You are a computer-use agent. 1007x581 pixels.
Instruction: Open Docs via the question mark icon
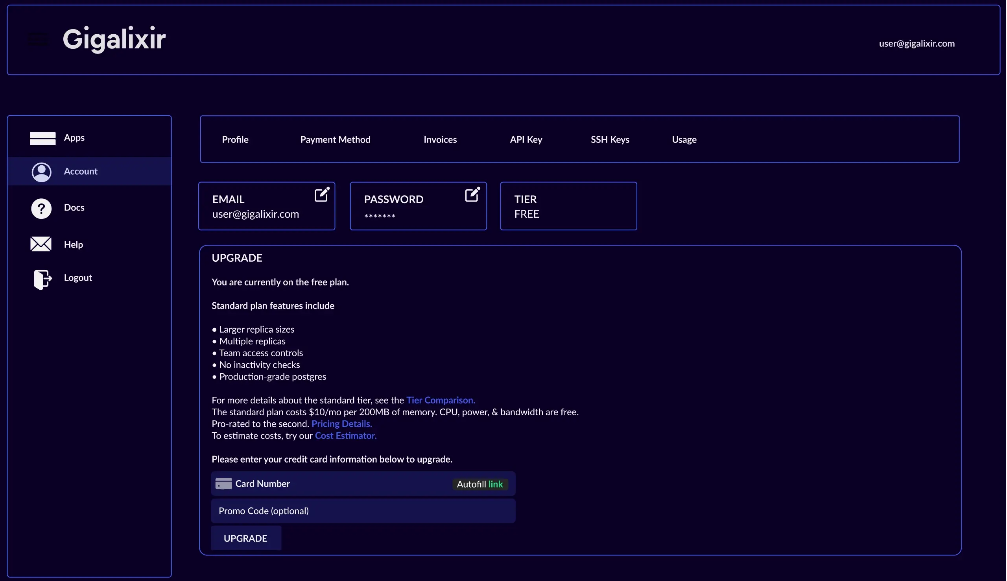pos(41,208)
